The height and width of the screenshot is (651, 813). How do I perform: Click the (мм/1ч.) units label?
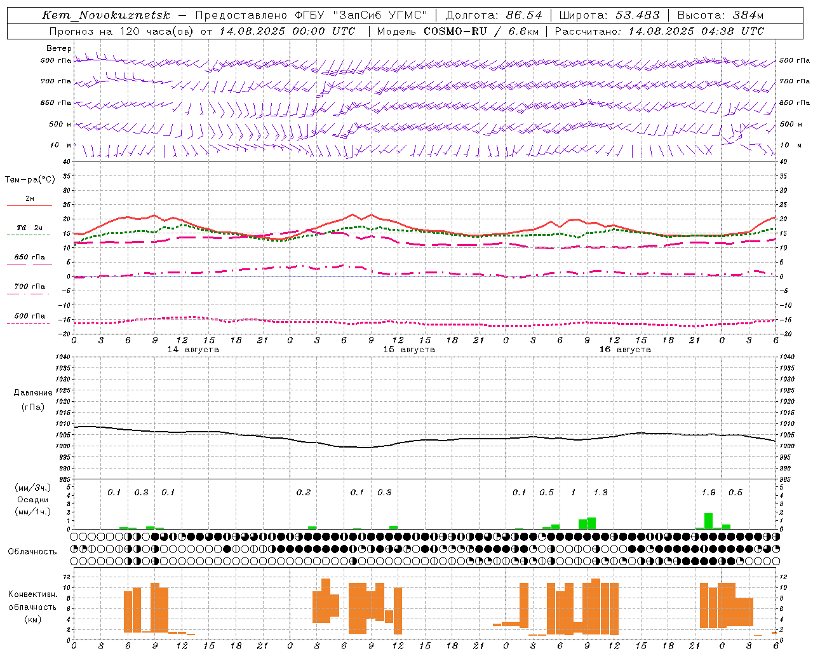coord(33,512)
